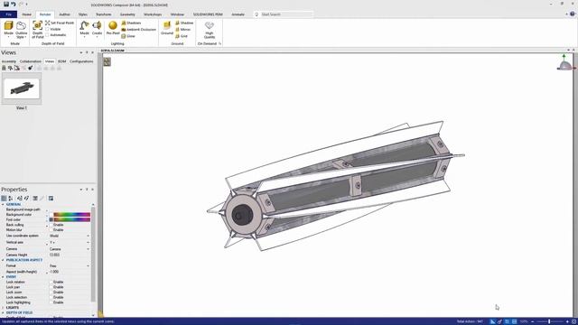Click the help icon at top right

coord(572,14)
